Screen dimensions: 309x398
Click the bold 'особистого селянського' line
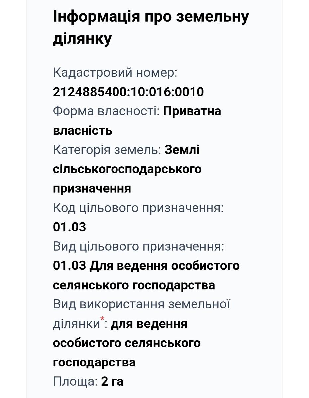coord(127,343)
